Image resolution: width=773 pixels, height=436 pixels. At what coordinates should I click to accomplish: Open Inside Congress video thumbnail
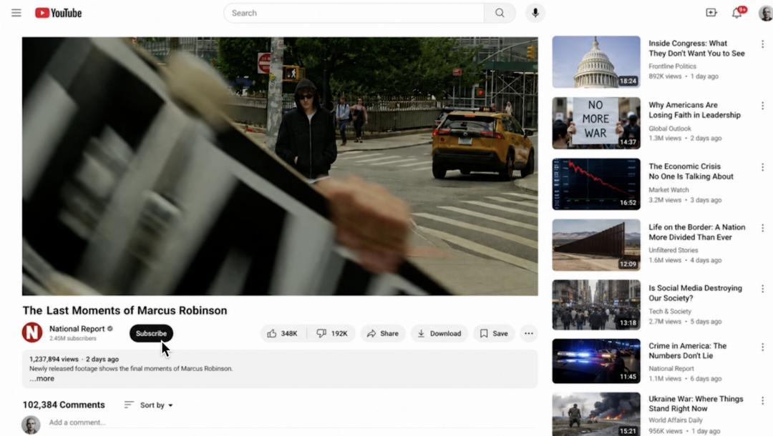tap(596, 61)
